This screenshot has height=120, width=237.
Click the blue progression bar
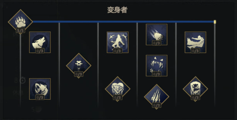[123, 22]
